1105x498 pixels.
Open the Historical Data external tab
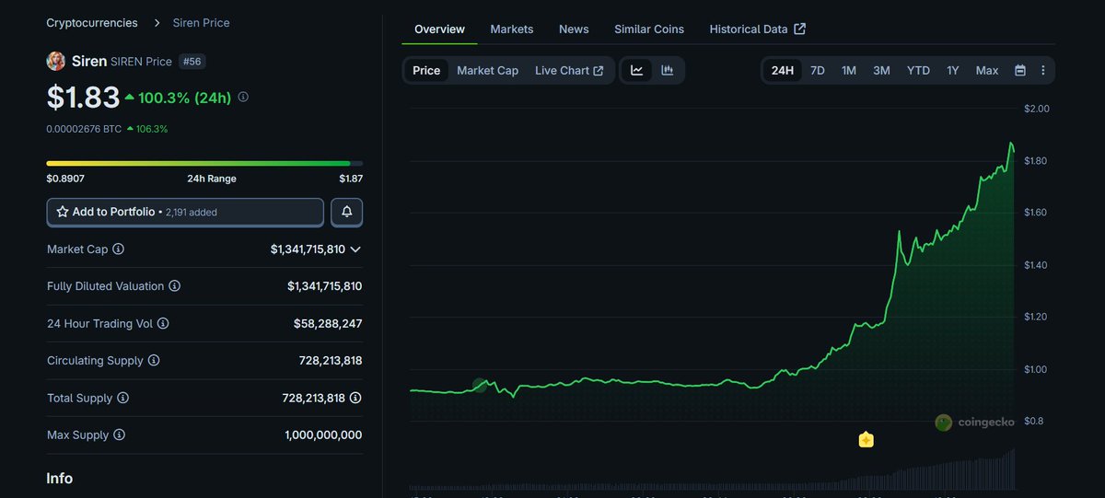pos(757,29)
